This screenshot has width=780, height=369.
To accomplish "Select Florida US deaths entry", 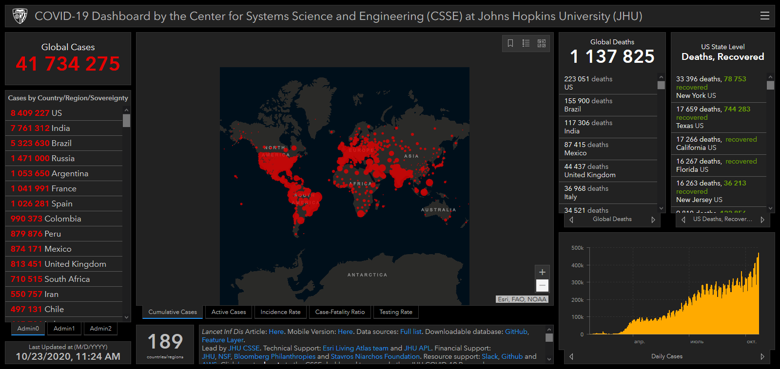I will [x=719, y=166].
